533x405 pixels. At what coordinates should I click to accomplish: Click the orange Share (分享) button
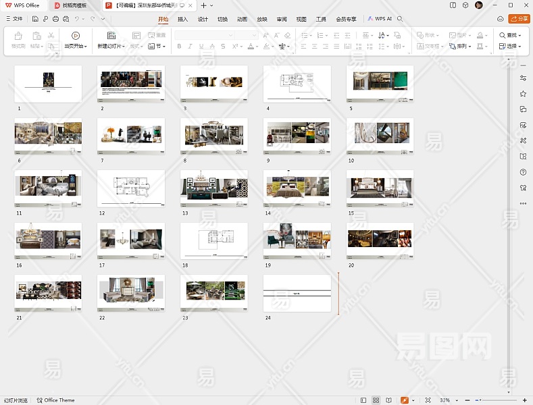click(519, 19)
